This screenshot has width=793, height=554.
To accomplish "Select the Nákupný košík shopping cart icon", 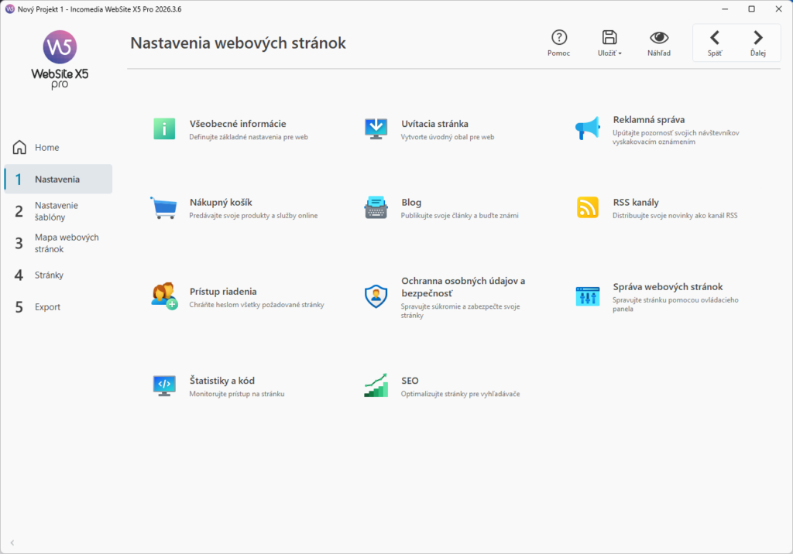I will [x=164, y=207].
